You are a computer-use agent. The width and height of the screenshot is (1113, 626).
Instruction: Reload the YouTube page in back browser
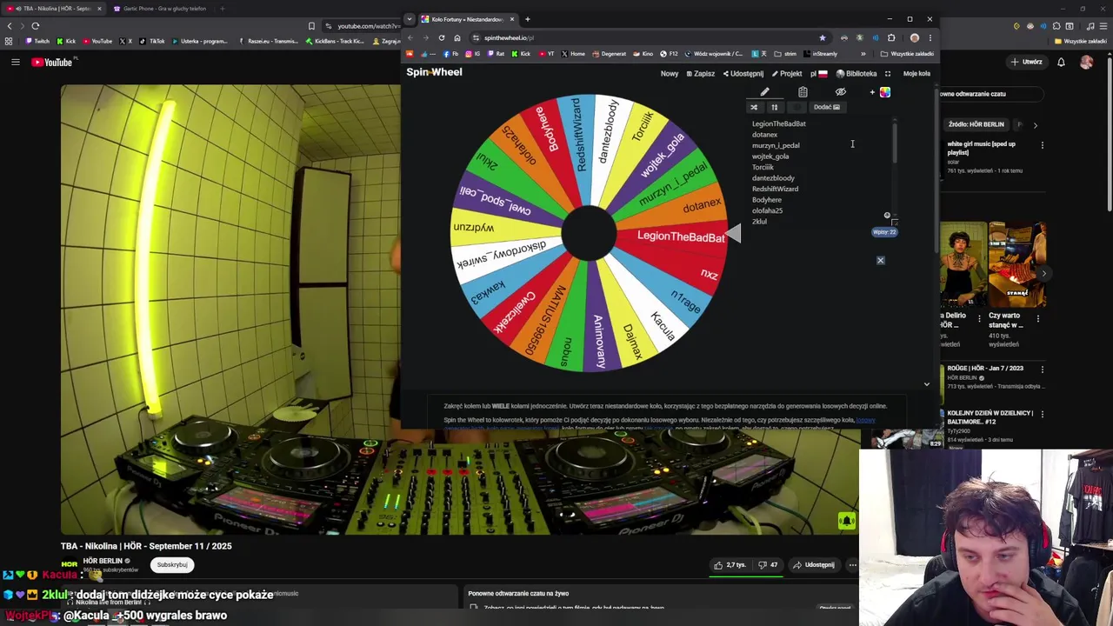pos(36,26)
